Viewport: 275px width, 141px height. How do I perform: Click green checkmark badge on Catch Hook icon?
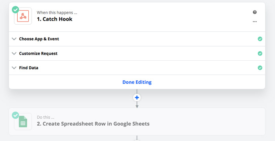click(x=15, y=10)
